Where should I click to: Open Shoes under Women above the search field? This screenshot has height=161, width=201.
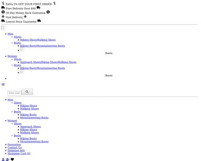coord(17,59)
